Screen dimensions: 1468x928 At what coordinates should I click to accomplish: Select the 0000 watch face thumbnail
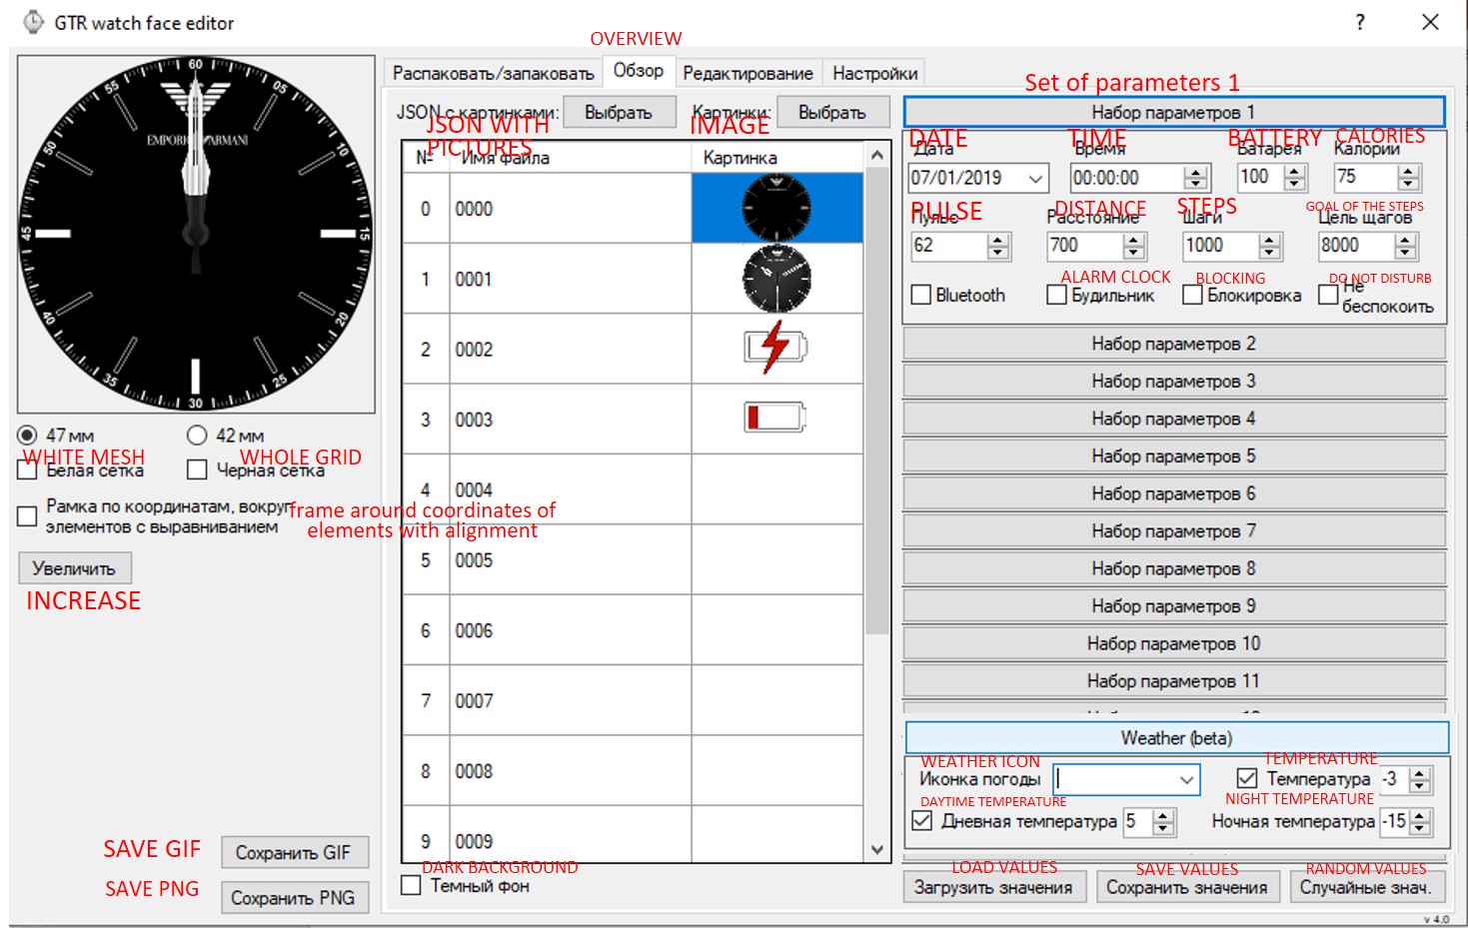[x=776, y=208]
